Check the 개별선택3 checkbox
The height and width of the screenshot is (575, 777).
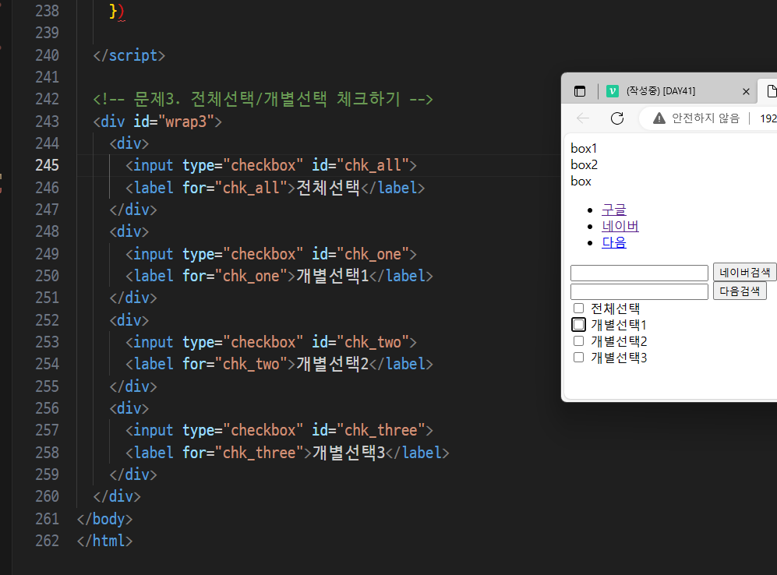pyautogui.click(x=578, y=357)
